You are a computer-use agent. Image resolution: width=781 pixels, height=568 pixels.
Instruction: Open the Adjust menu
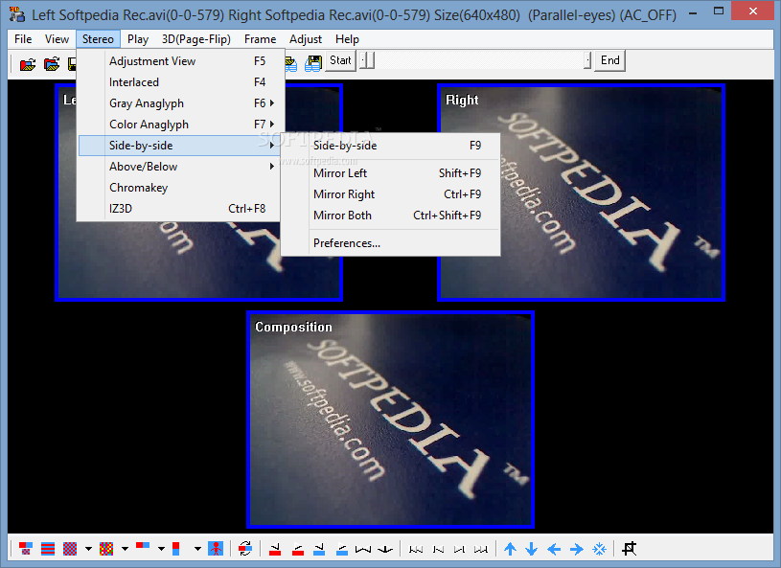306,39
